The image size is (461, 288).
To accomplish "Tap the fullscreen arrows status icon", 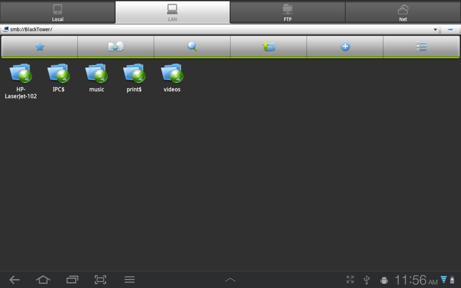I will coord(350,280).
